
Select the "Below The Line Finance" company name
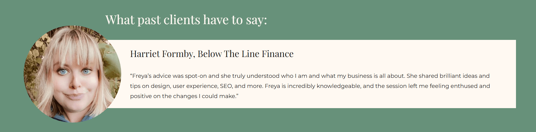pyautogui.click(x=245, y=54)
